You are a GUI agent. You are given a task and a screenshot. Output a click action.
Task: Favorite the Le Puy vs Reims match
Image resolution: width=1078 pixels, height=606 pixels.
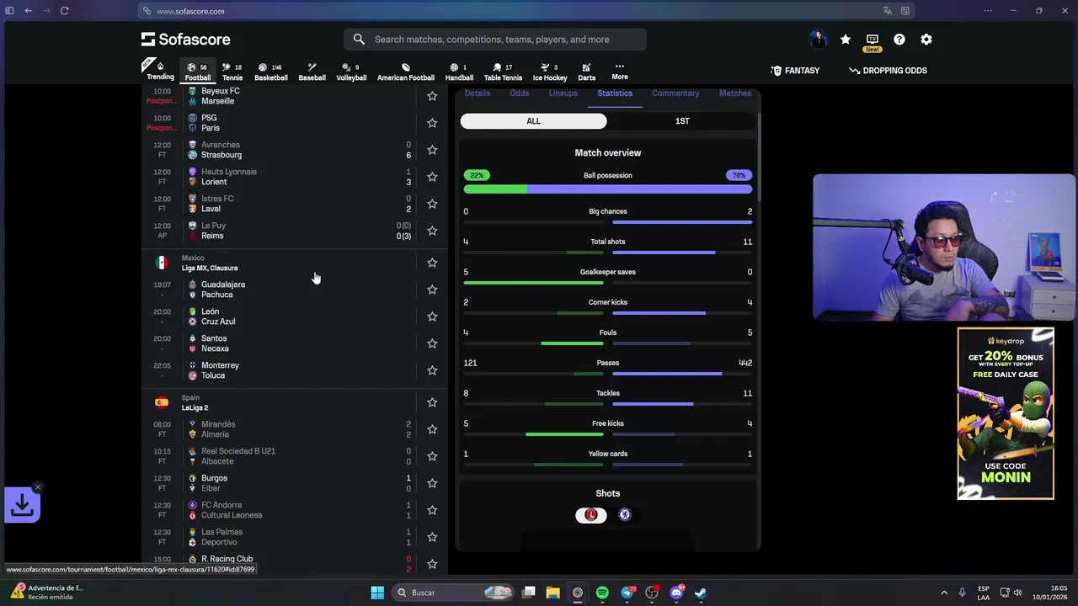432,231
